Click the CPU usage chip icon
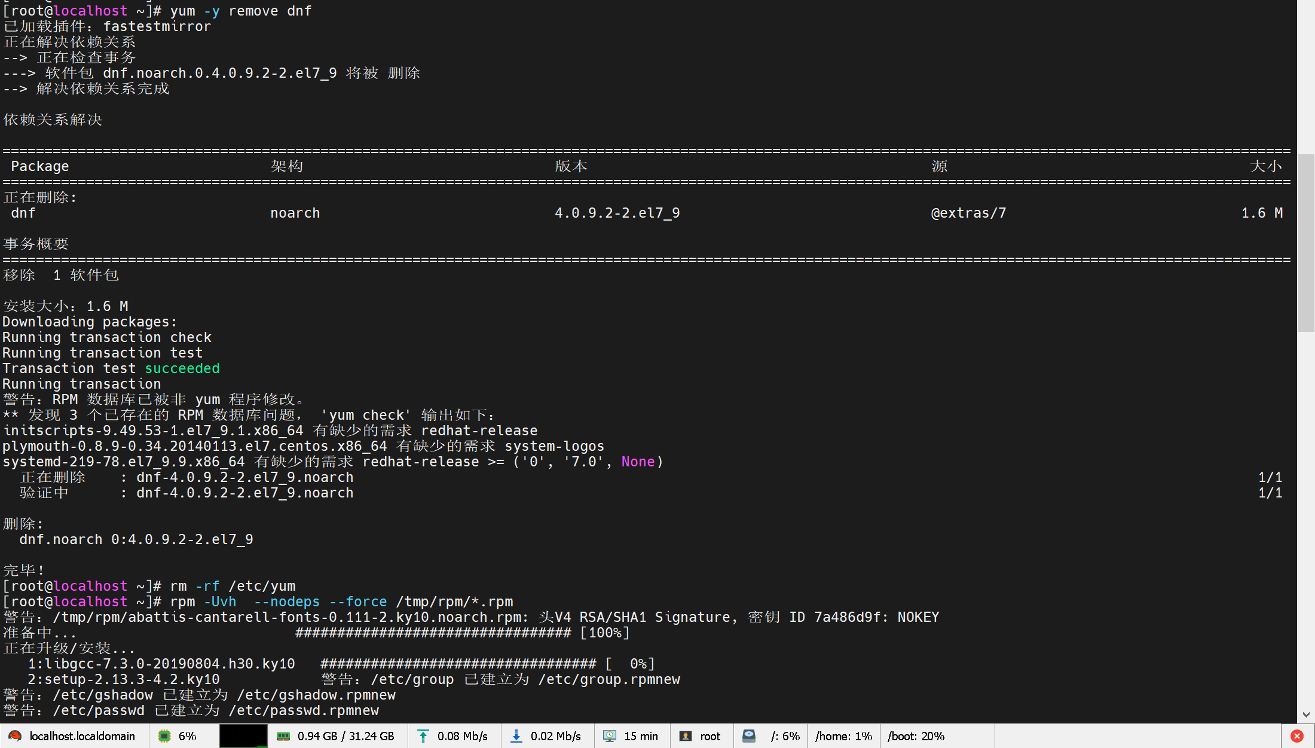Viewport: 1315px width, 748px height. point(164,736)
